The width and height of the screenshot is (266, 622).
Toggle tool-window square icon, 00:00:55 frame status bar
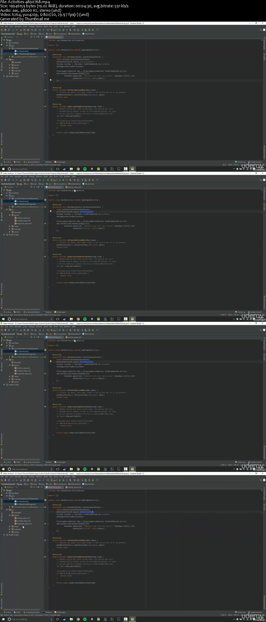pyautogui.click(x=2, y=165)
